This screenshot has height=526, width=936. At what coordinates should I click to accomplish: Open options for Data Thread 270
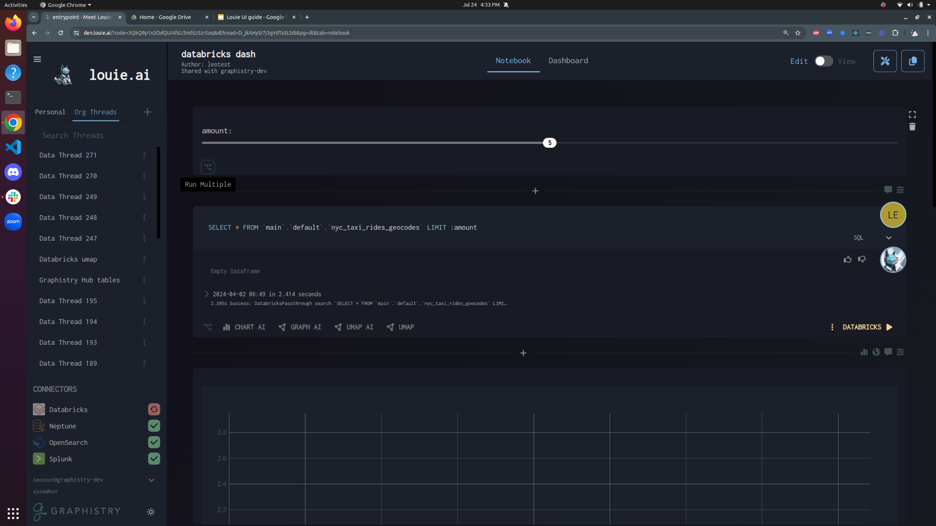coord(144,176)
